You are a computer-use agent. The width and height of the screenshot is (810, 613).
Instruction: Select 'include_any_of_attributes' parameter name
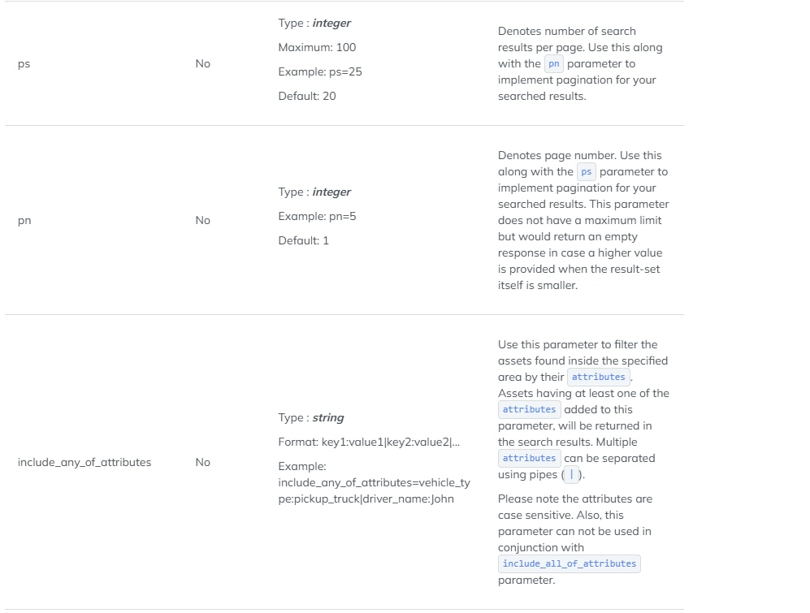(84, 462)
